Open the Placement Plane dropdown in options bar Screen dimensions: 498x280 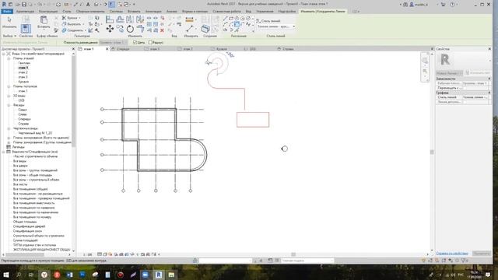point(113,42)
